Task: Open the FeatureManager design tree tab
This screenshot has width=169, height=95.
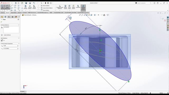Action: pos(2,17)
